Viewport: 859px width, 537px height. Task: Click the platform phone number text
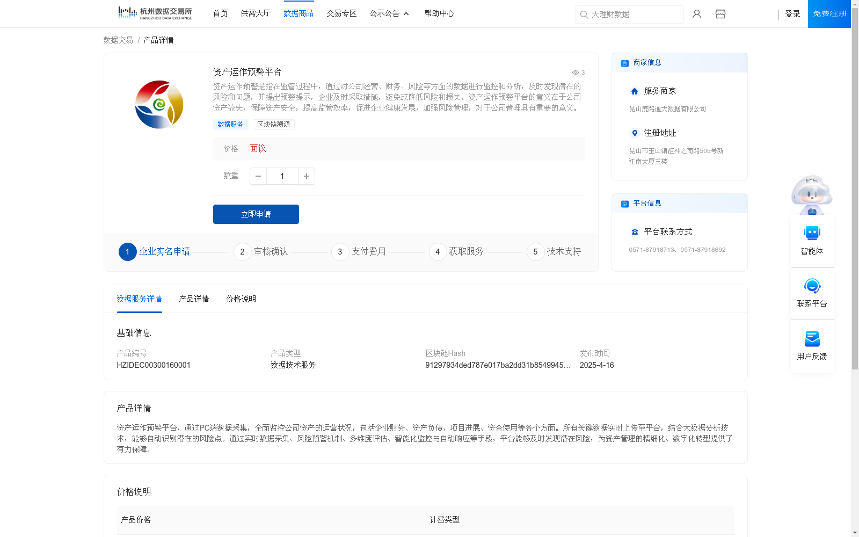(x=677, y=250)
